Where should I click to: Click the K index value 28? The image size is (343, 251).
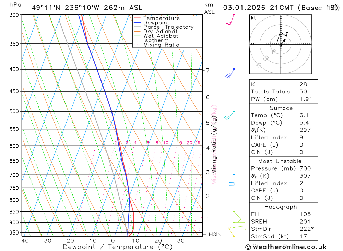coord(303,84)
